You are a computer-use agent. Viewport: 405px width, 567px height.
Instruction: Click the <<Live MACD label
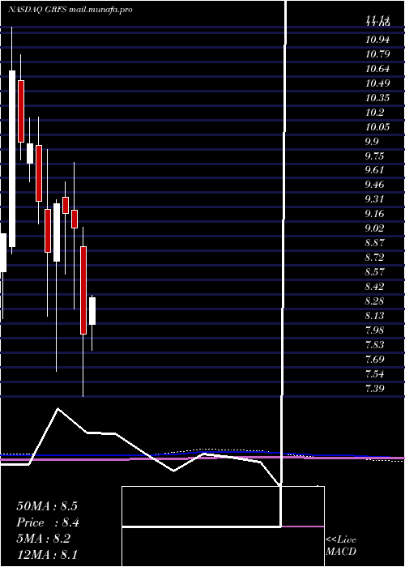(x=341, y=546)
